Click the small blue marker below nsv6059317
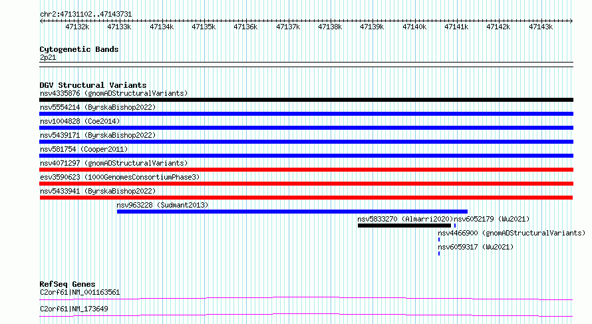 (x=439, y=253)
